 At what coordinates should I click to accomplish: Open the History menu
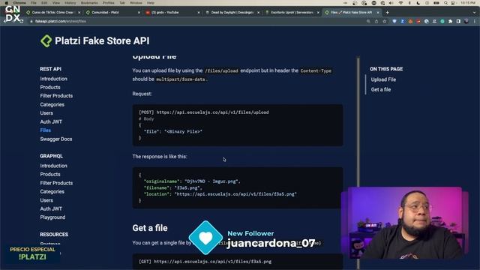click(70, 3)
